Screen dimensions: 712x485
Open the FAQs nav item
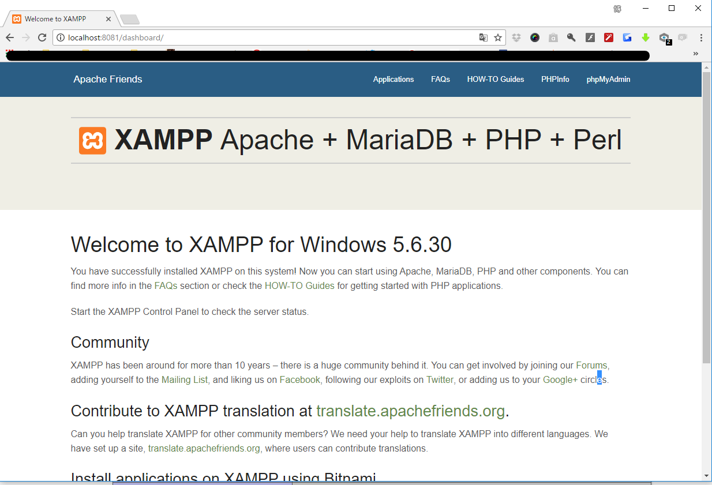pos(440,80)
